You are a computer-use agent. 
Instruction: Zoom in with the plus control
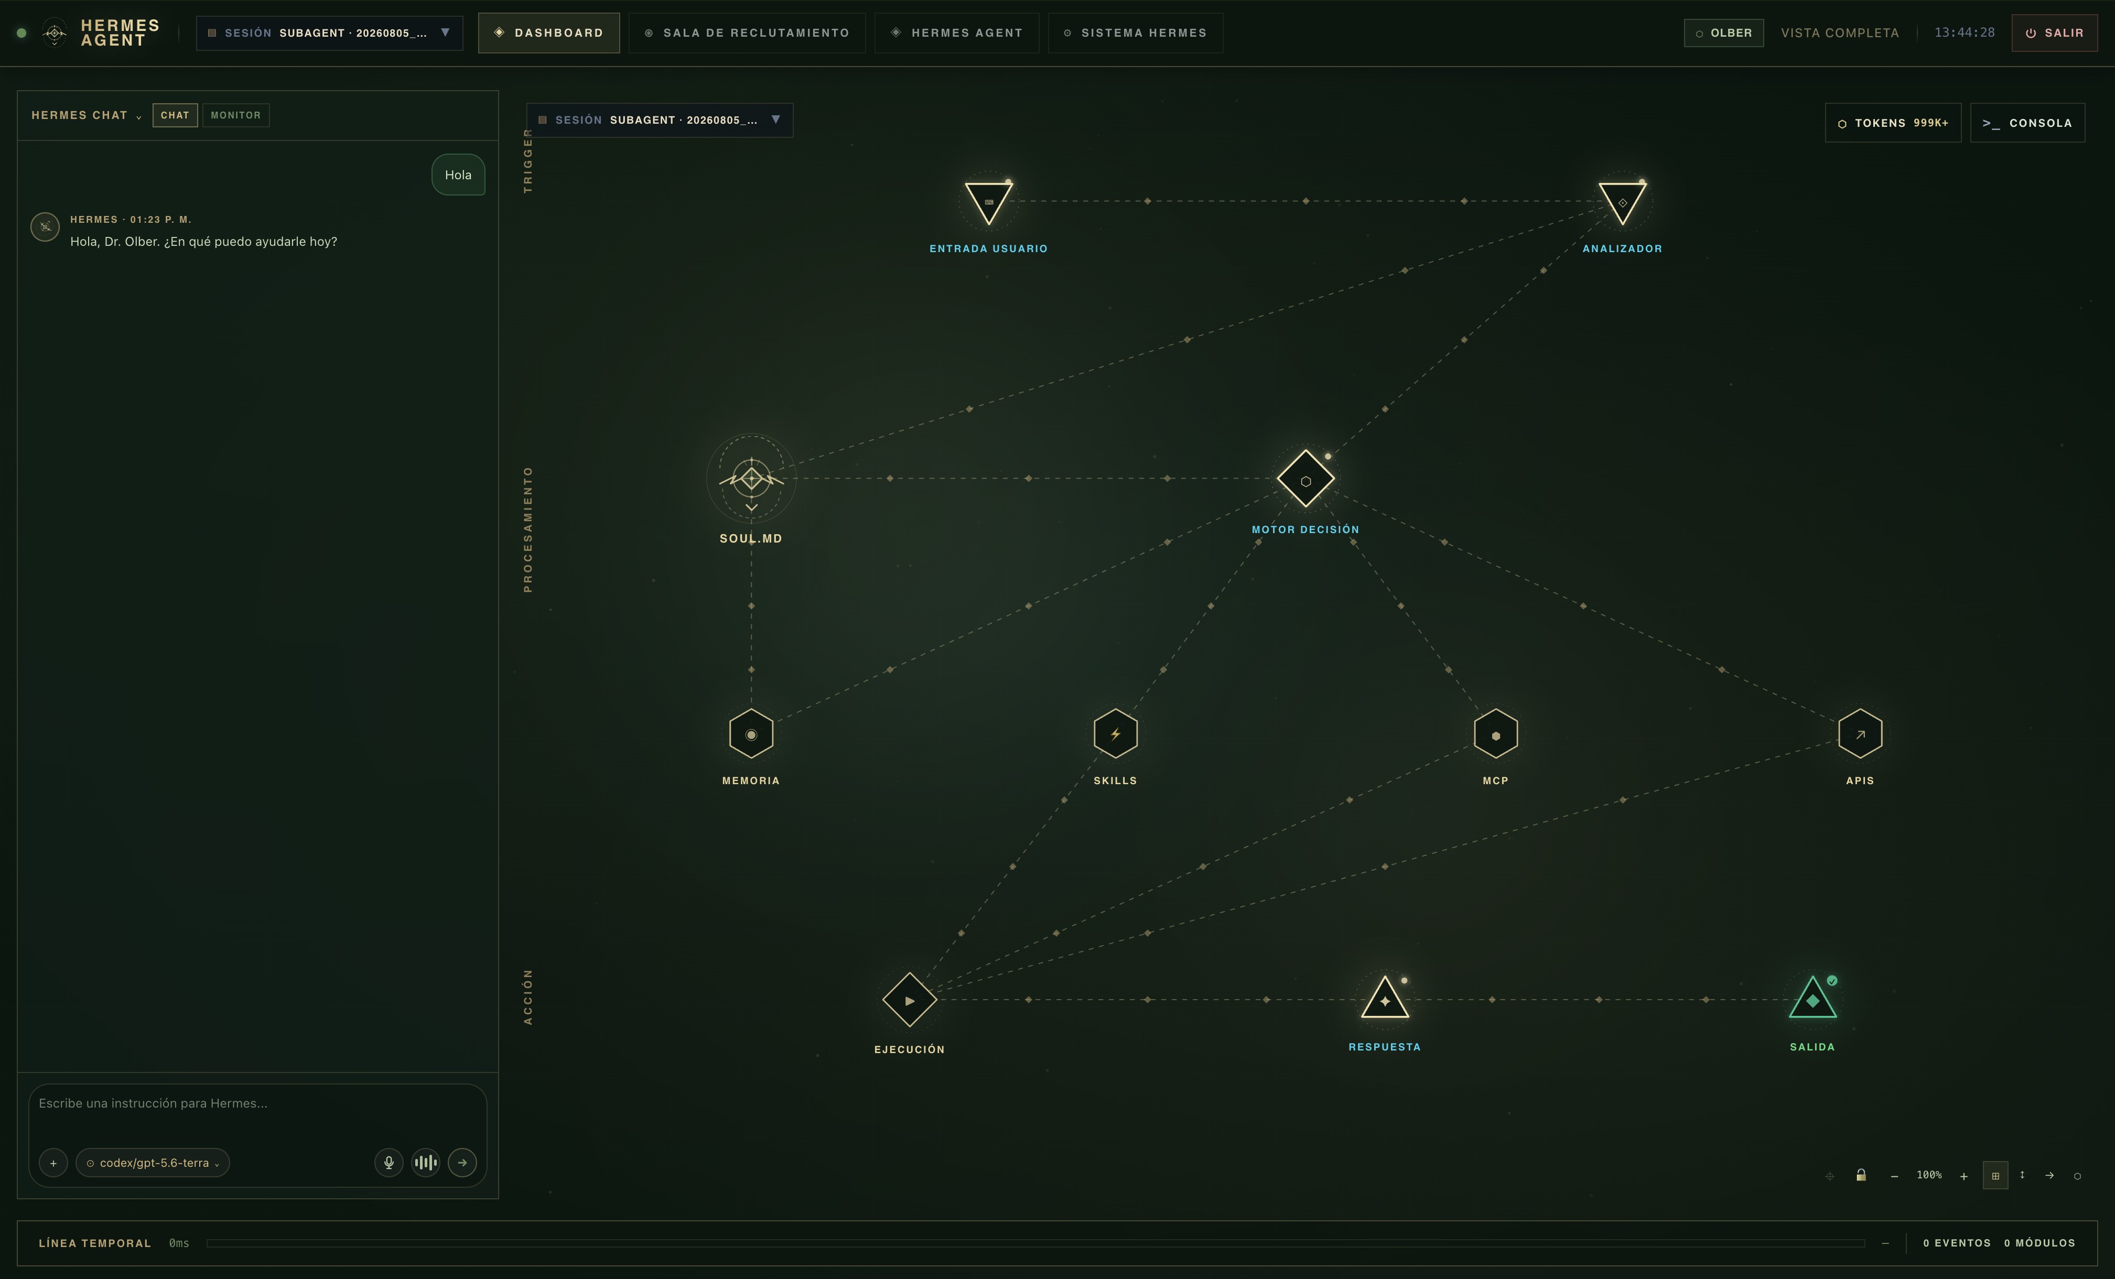pyautogui.click(x=1963, y=1176)
